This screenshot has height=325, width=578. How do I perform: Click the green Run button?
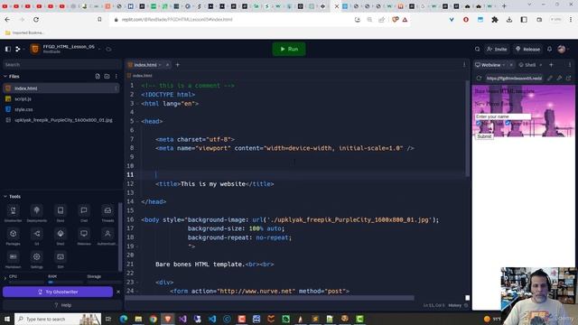click(289, 49)
